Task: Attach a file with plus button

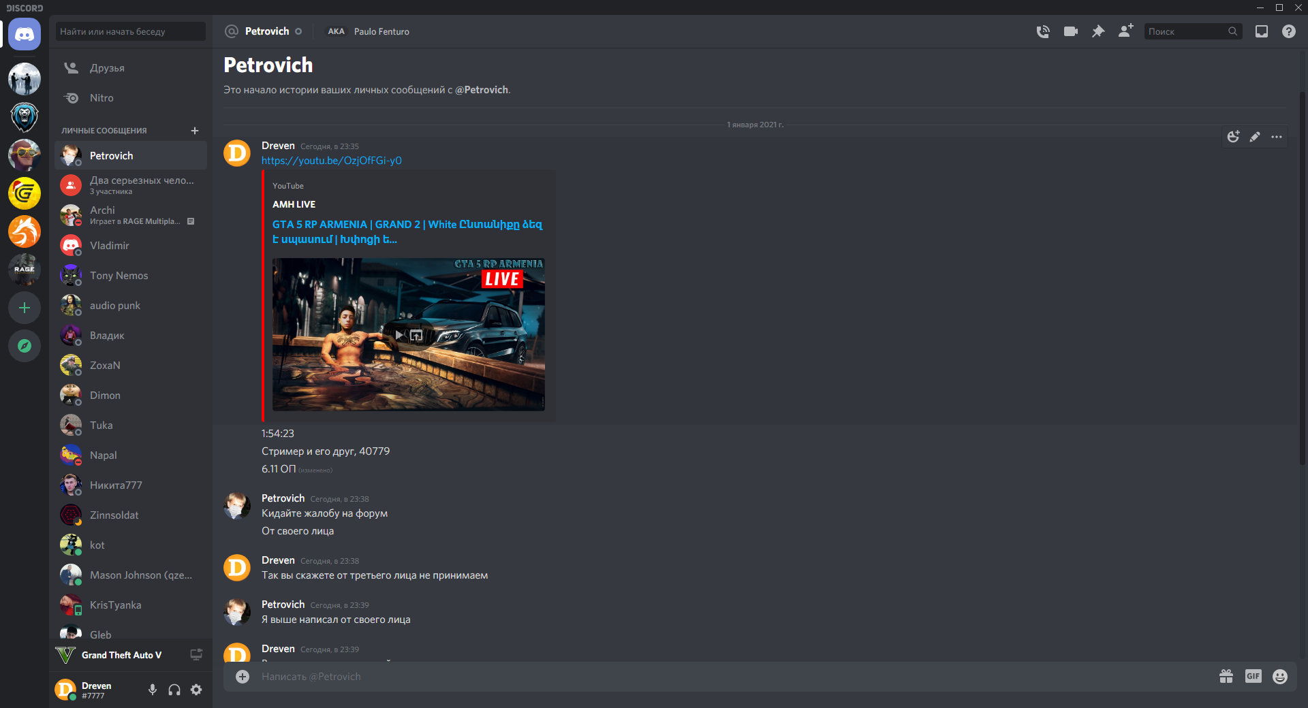Action: coord(243,677)
